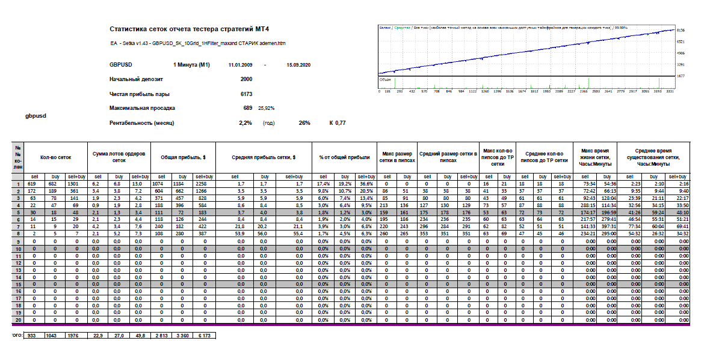Click the average time cell '69:41'
This screenshot has width=716, height=341.
click(677, 226)
